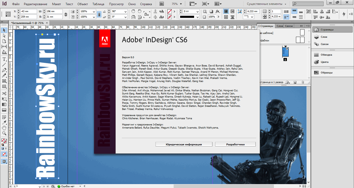
Task: Open Существенные элементы workspace dropdown
Action: click(x=266, y=4)
